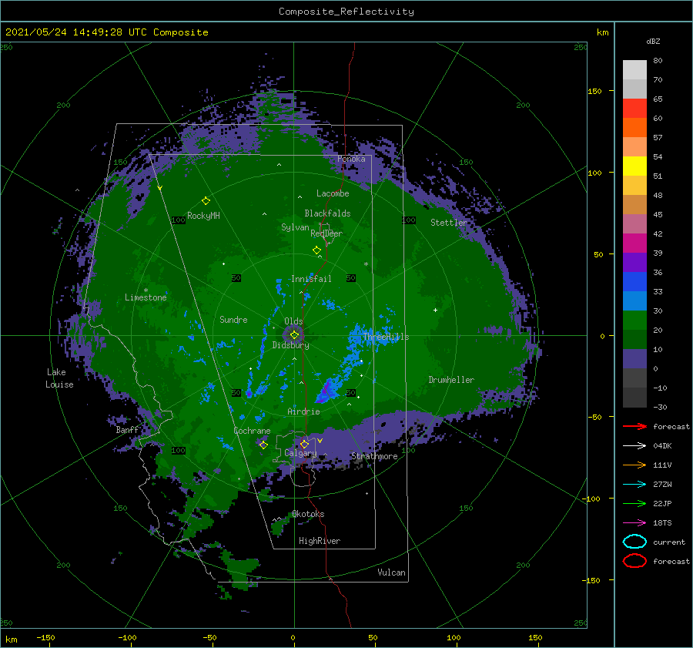The image size is (693, 648).
Task: Pick the bright green 30-20 dBZ swatch
Action: [x=634, y=321]
